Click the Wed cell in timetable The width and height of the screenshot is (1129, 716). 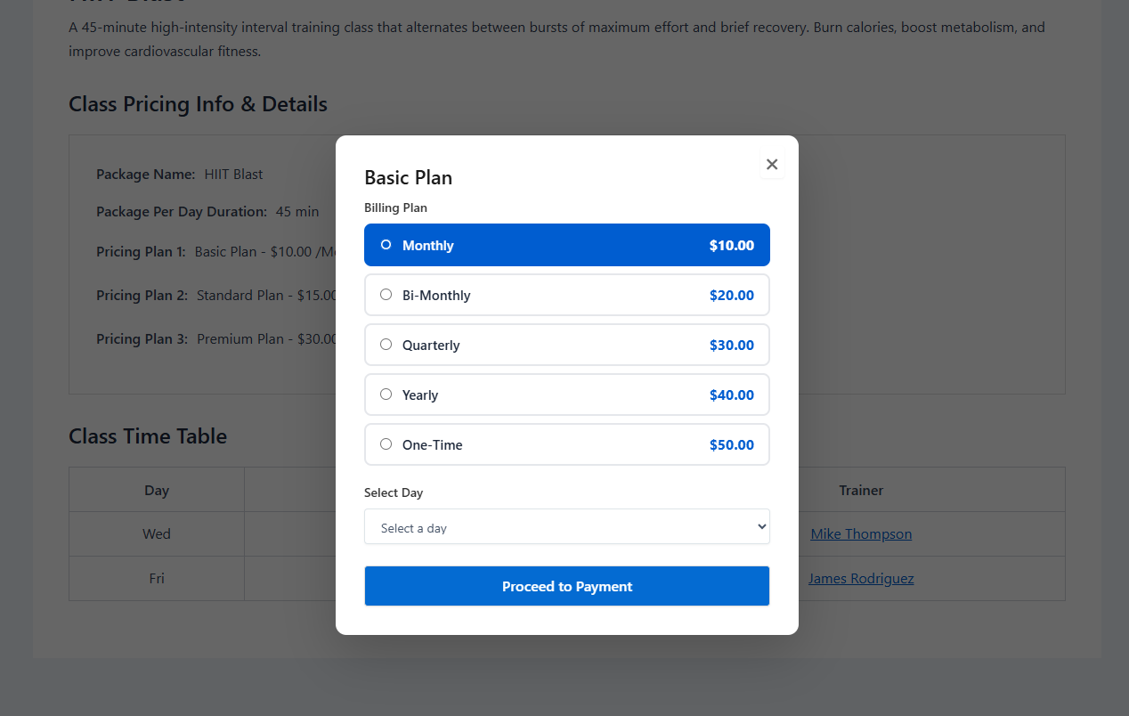pos(157,534)
